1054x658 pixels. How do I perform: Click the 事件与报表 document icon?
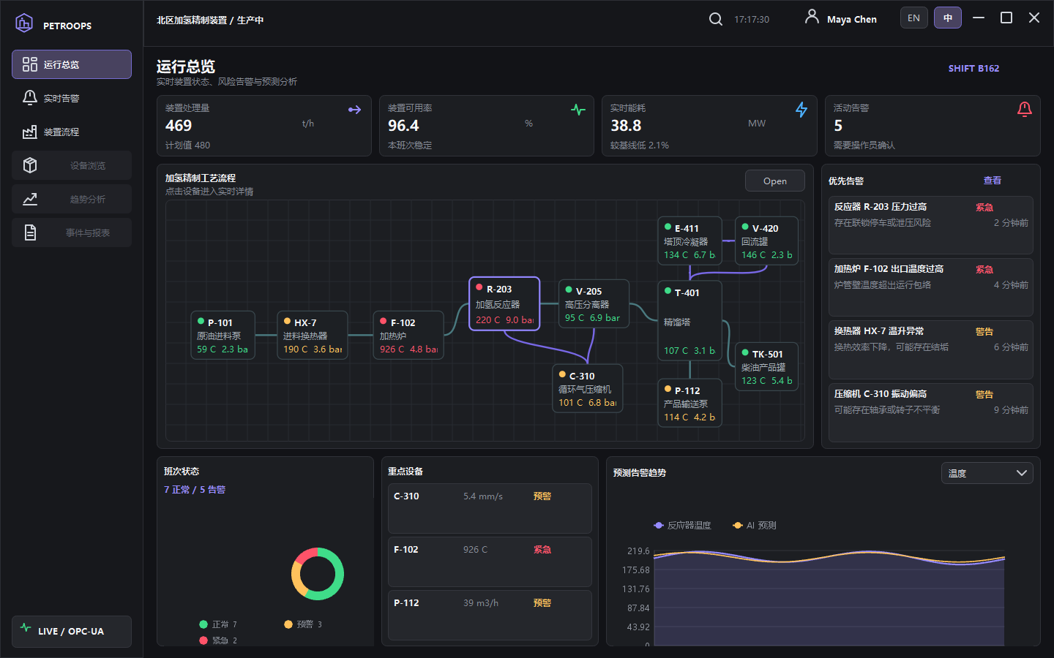(30, 232)
